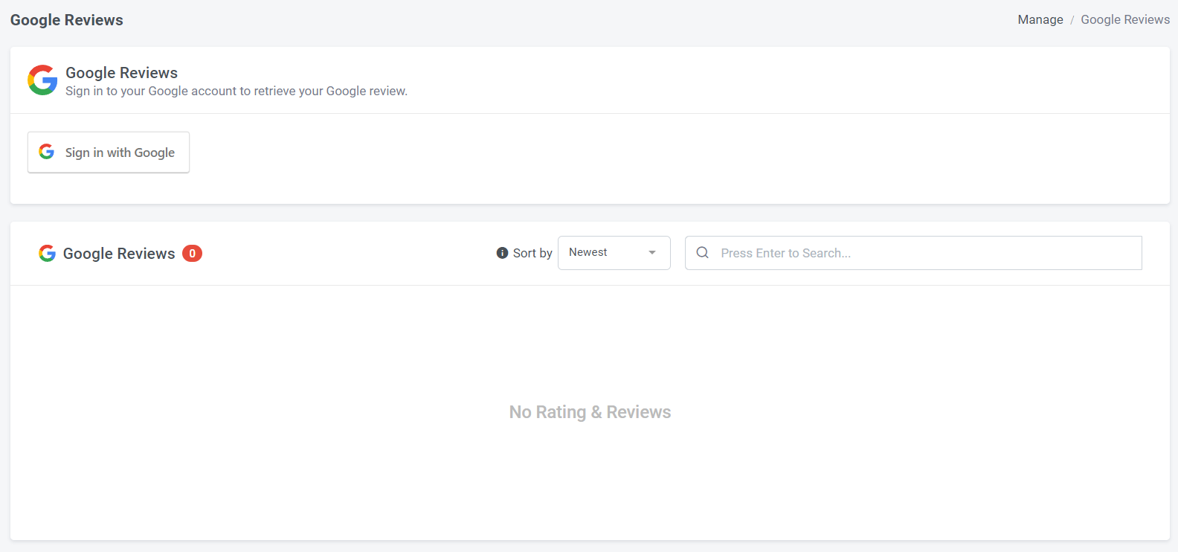The image size is (1178, 552).
Task: Click the Google Reviews heading beside the red badge
Action: click(119, 254)
